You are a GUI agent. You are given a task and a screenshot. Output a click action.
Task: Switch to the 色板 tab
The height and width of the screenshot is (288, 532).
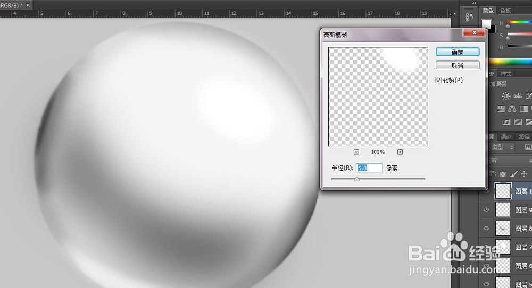pyautogui.click(x=505, y=11)
